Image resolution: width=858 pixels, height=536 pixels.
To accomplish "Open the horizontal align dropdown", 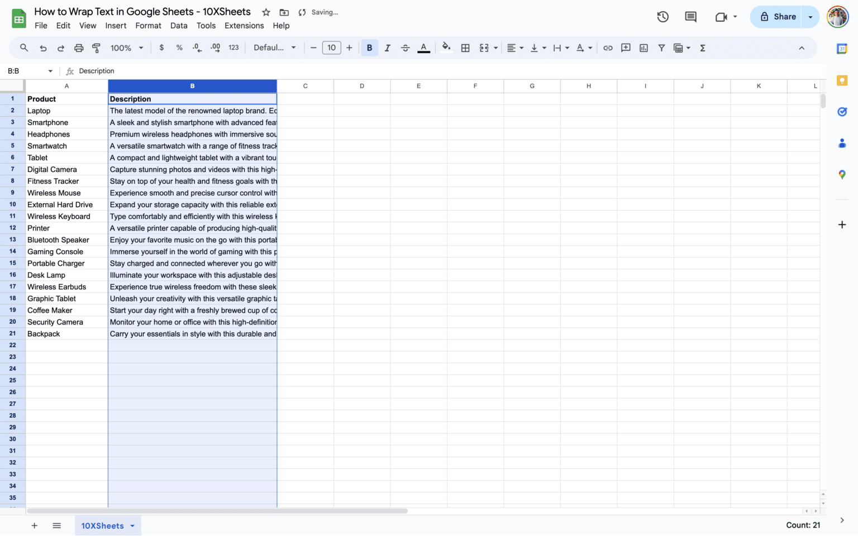I will tap(521, 47).
